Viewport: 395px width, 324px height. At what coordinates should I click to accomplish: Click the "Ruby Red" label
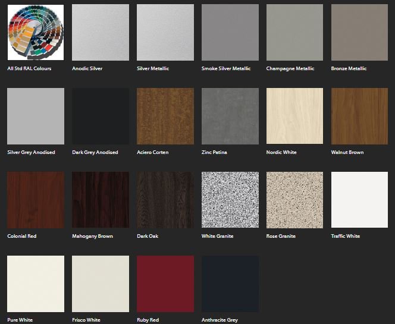[148, 320]
